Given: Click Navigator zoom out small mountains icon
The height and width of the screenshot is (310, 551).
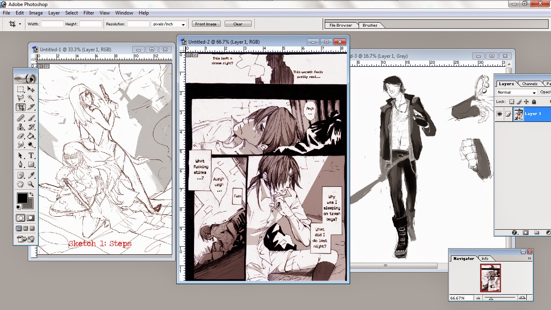Looking at the screenshot, I should pos(478,298).
